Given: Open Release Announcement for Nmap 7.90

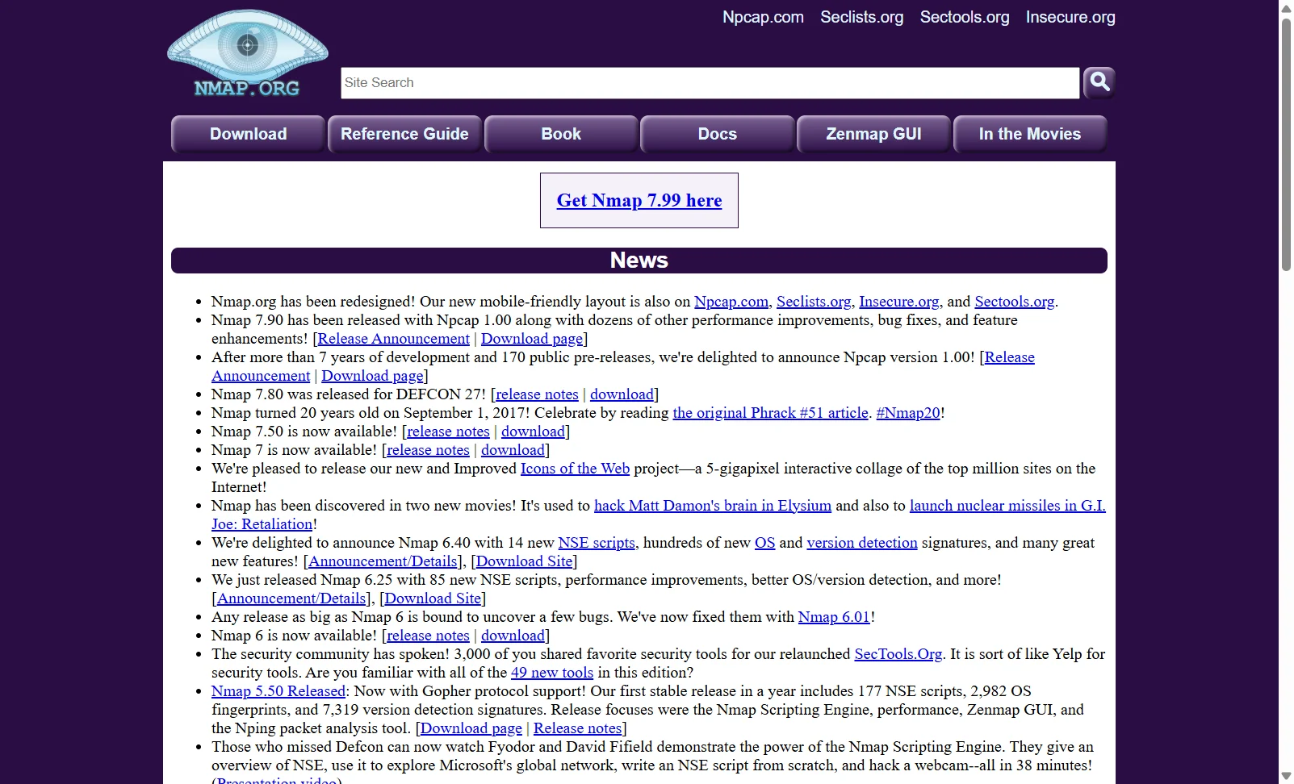Looking at the screenshot, I should pos(393,339).
